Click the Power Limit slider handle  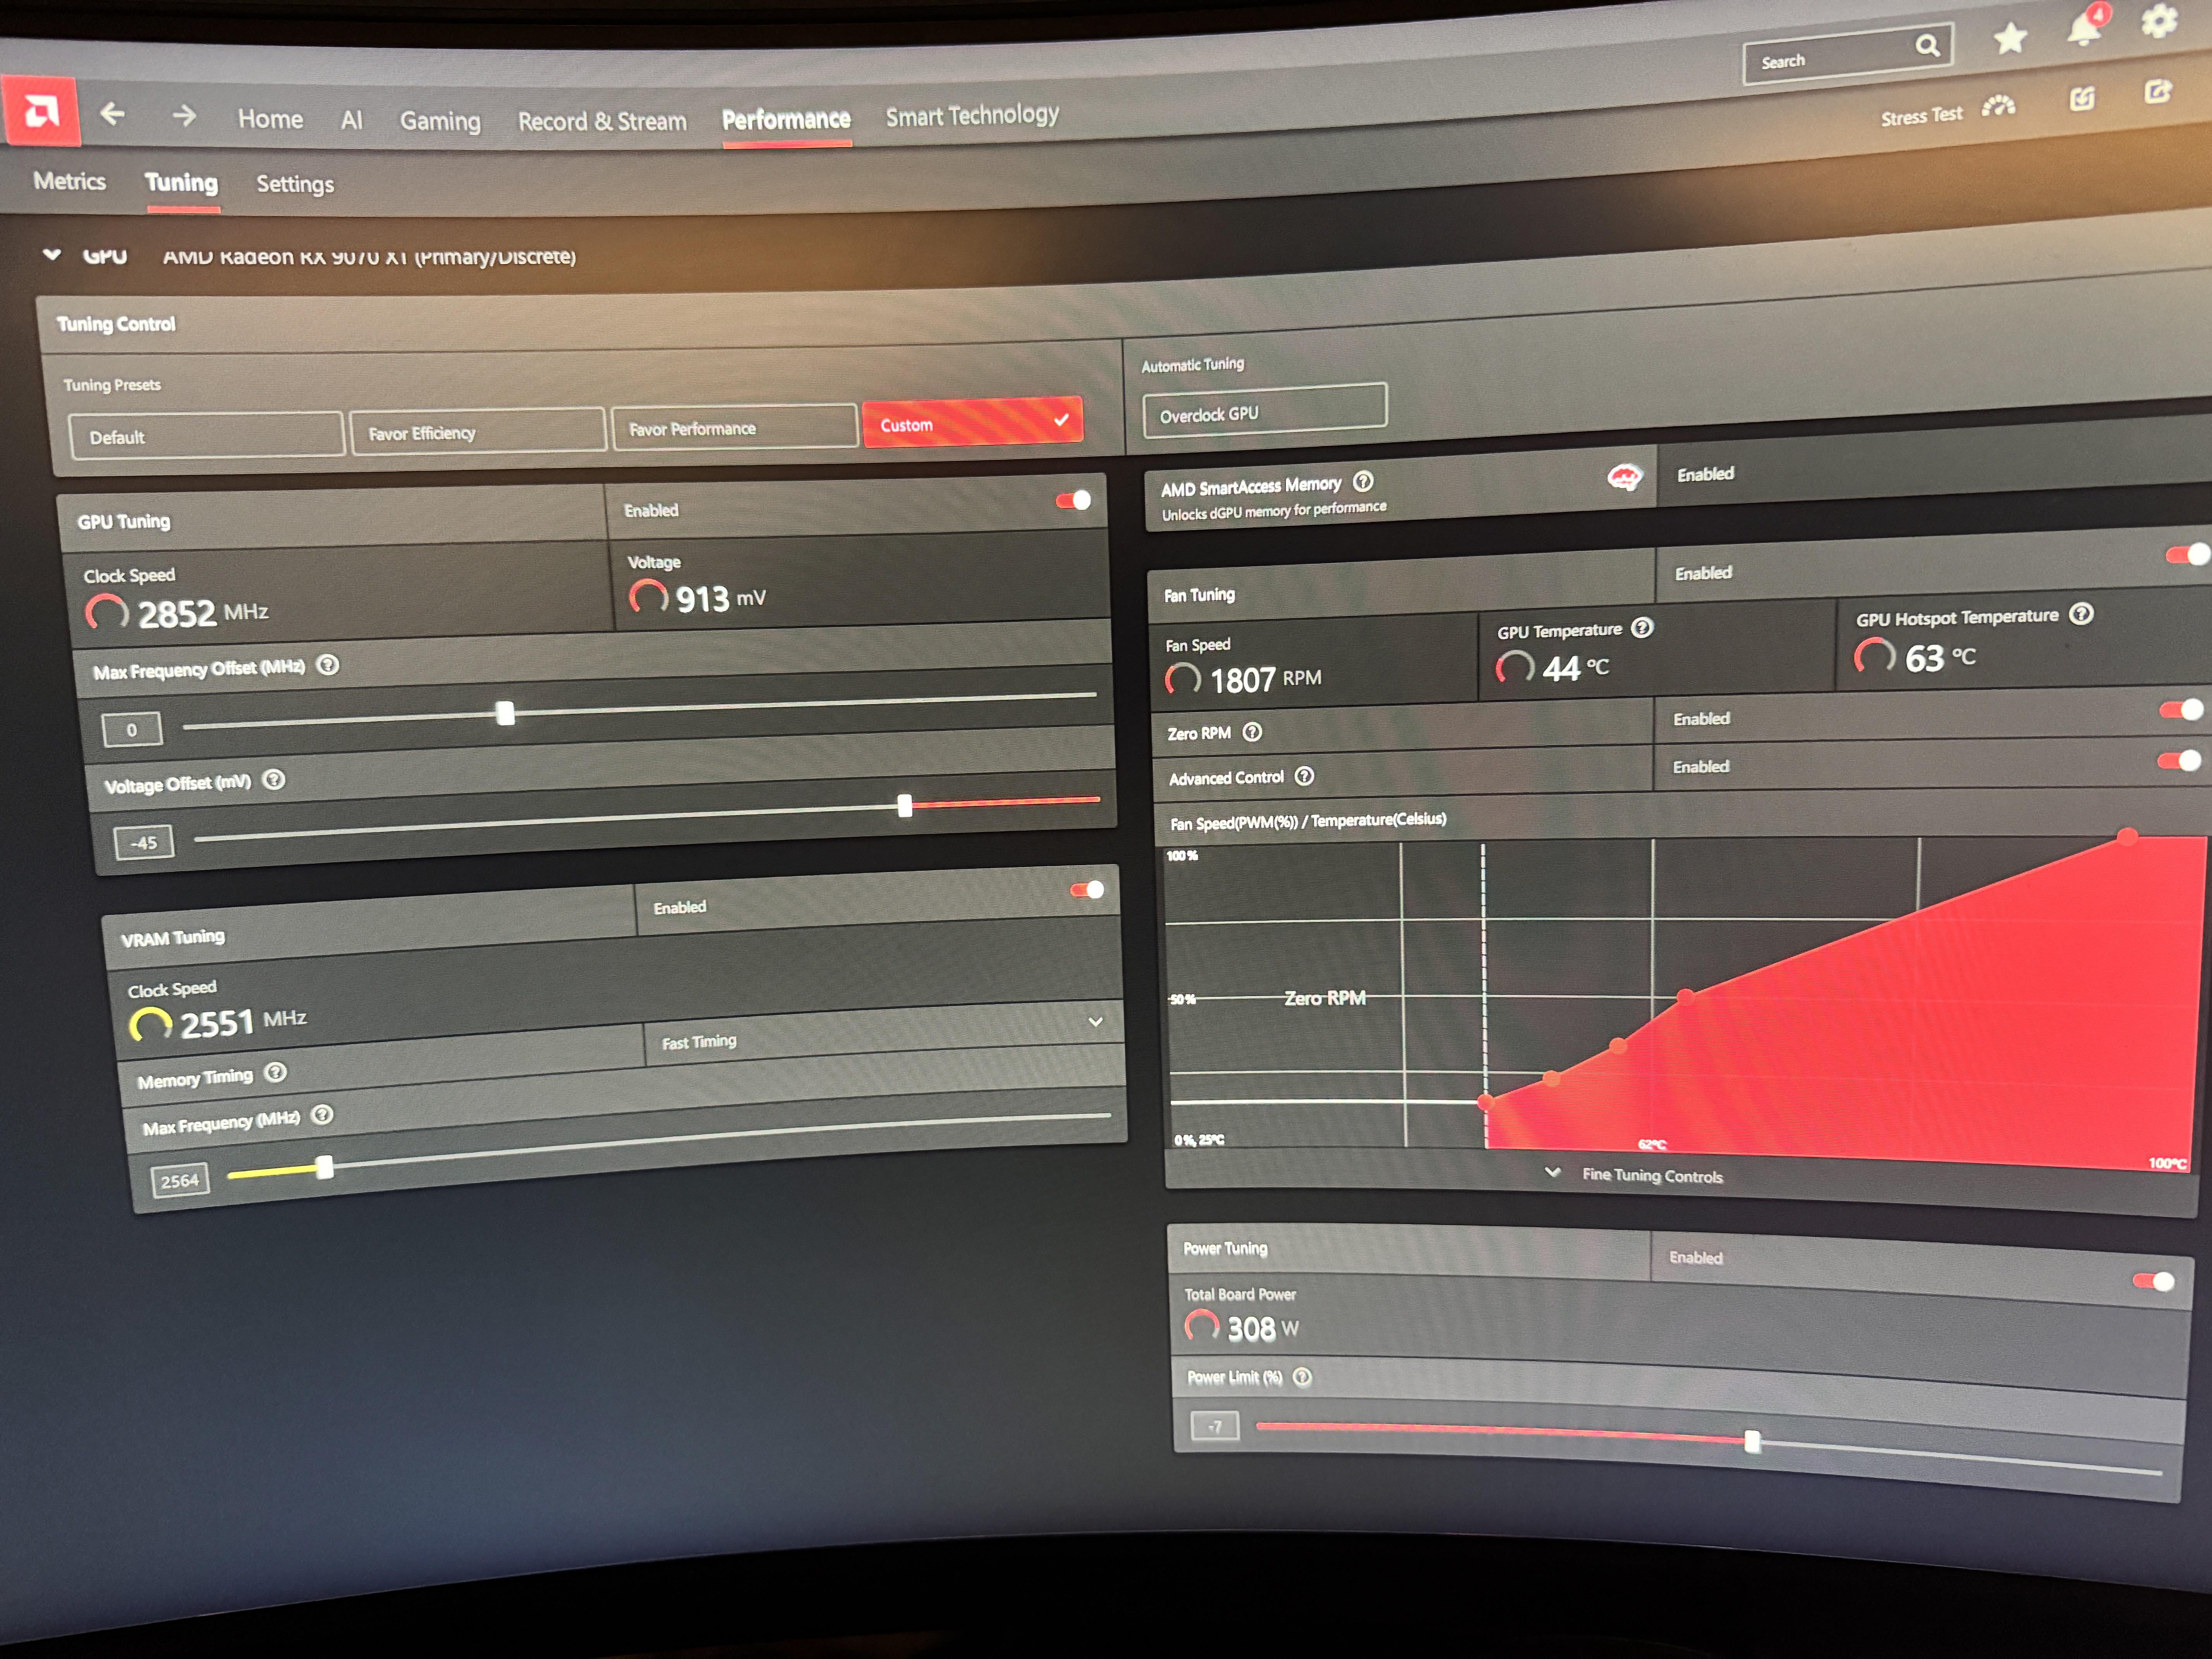click(1752, 1442)
